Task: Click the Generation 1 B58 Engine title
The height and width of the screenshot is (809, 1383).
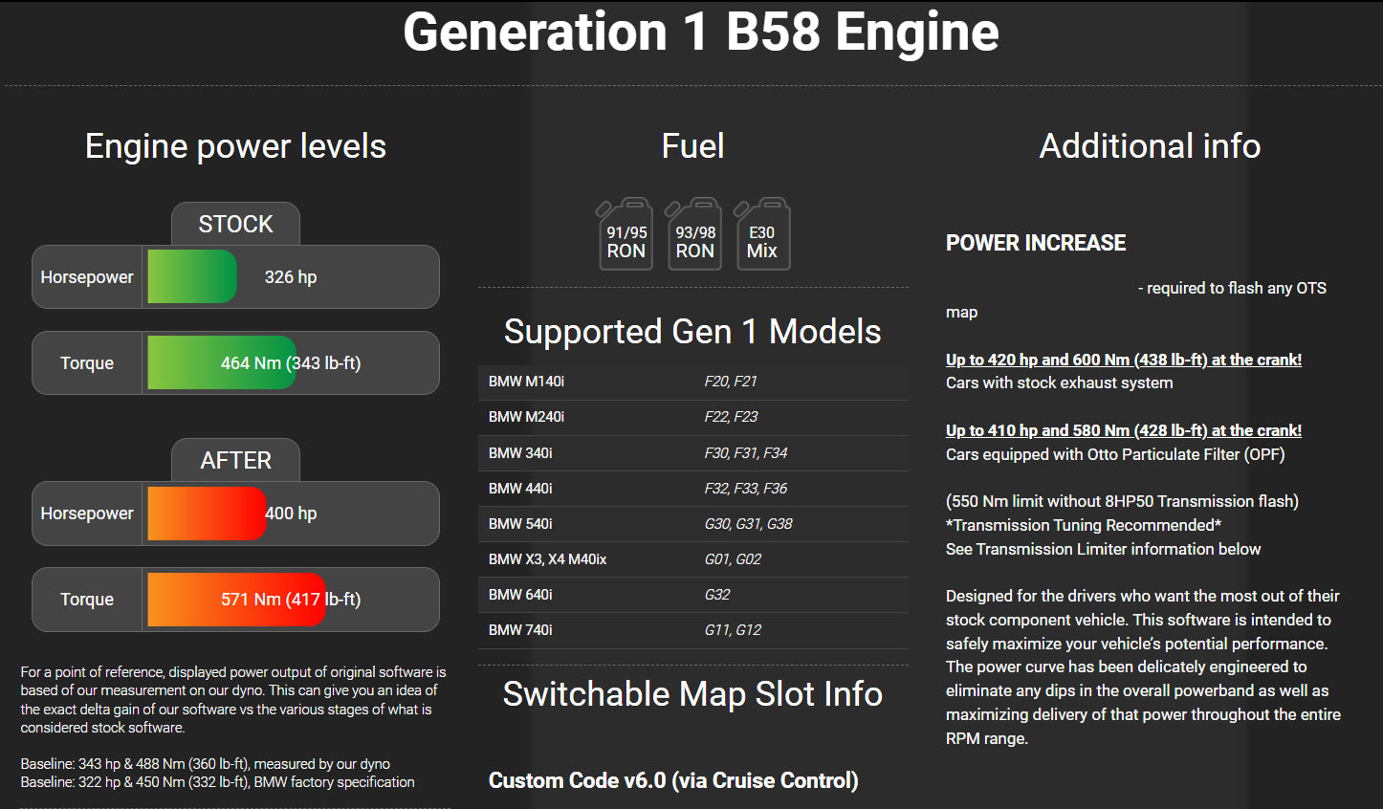Action: click(x=701, y=33)
